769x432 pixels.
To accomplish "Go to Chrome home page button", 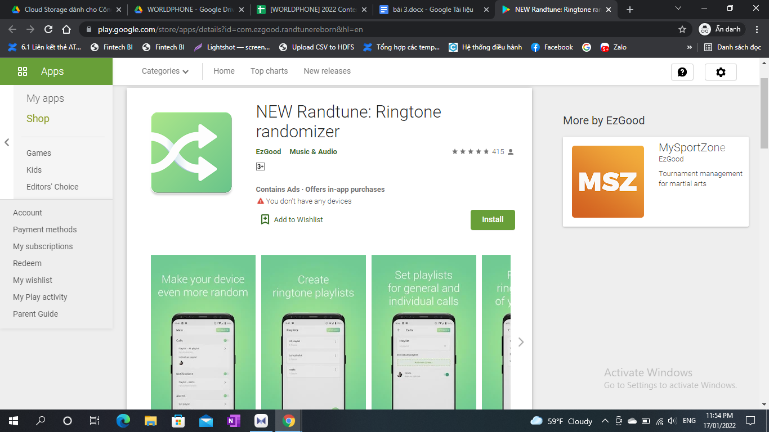I will [x=66, y=29].
